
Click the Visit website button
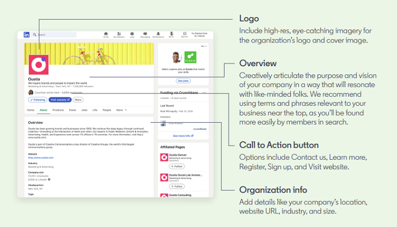tap(60, 100)
